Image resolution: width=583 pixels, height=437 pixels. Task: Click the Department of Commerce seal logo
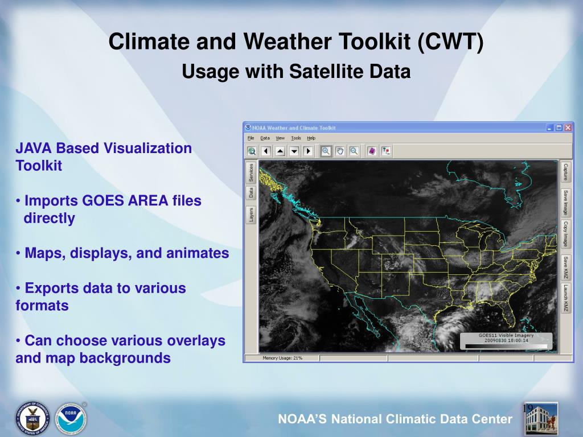(x=32, y=419)
